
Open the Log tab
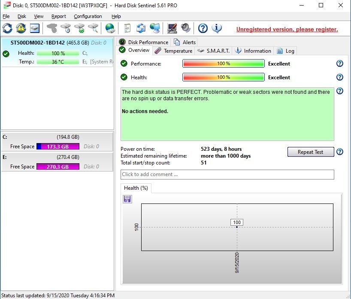point(286,51)
